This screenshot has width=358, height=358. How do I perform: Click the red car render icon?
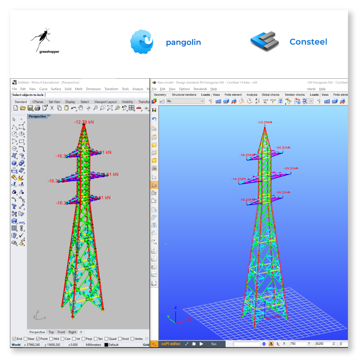[x=139, y=108]
